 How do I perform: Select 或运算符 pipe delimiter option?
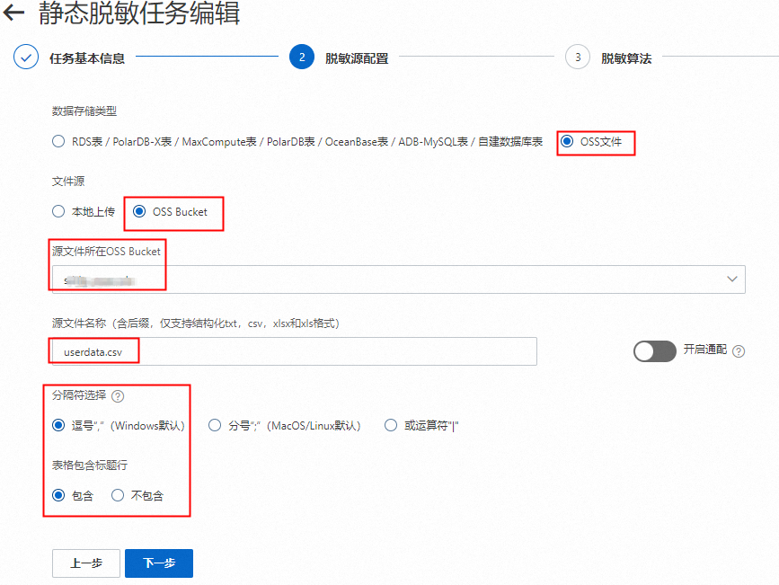[391, 425]
